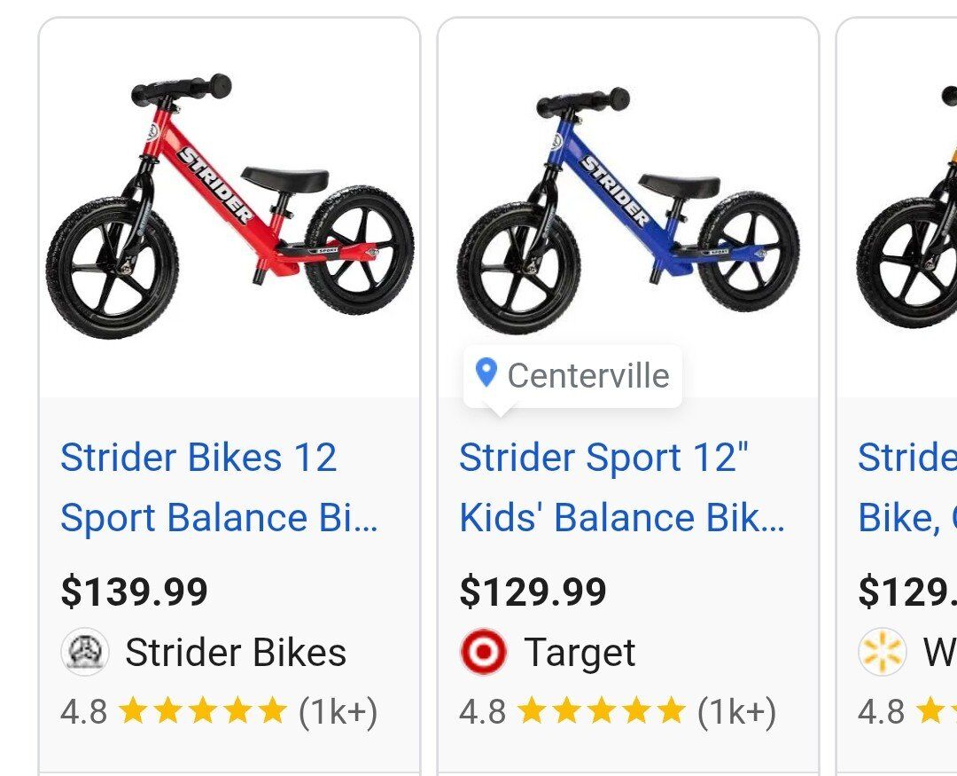The height and width of the screenshot is (776, 957).
Task: Click the (1k+) review count under Strider Bikes
Action: click(x=338, y=710)
